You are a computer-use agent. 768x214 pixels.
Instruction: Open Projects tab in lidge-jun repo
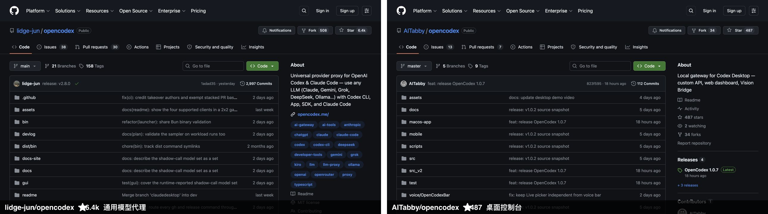[x=168, y=47]
